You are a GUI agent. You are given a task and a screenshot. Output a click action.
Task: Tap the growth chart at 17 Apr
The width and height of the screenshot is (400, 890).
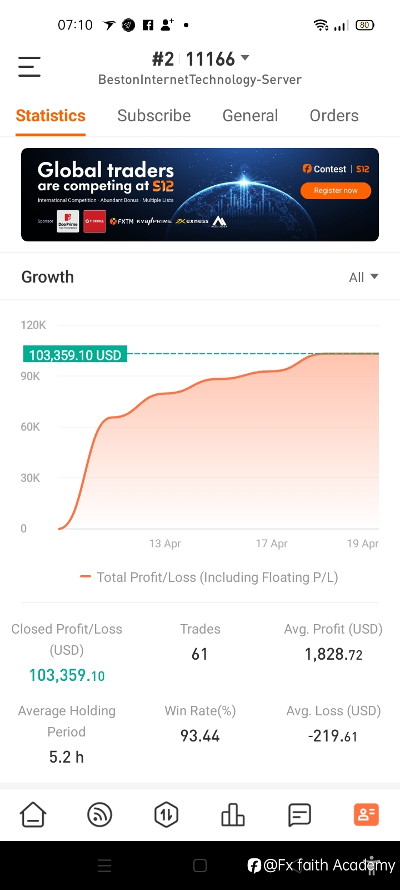coord(272,373)
